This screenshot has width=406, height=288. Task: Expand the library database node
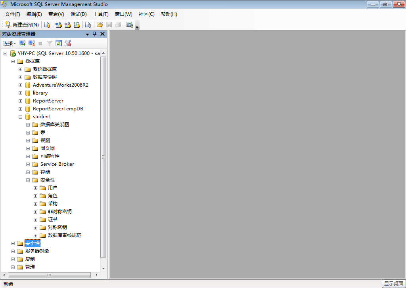click(20, 93)
